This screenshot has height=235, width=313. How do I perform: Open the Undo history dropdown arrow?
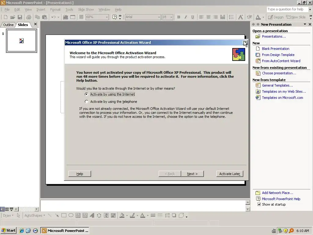click(x=58, y=17)
